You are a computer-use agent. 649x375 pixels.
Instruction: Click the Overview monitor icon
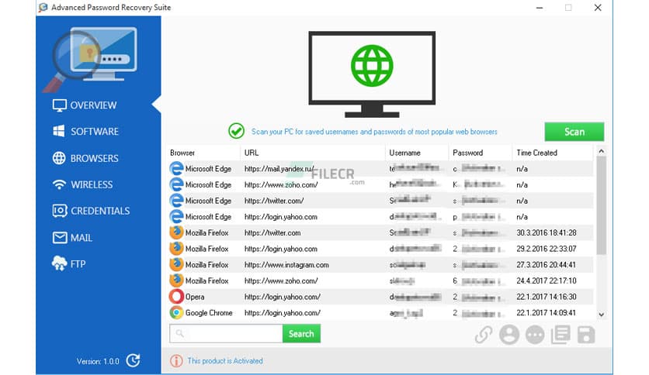(x=59, y=105)
